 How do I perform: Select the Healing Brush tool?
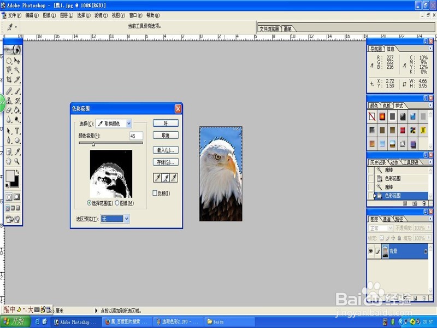click(x=9, y=91)
